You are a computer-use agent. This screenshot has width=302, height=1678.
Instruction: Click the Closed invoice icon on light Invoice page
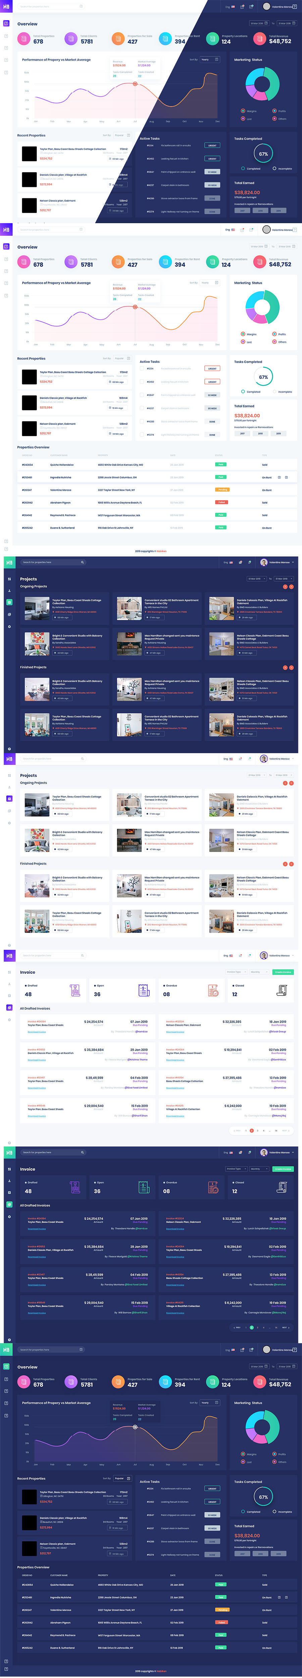coord(282,990)
